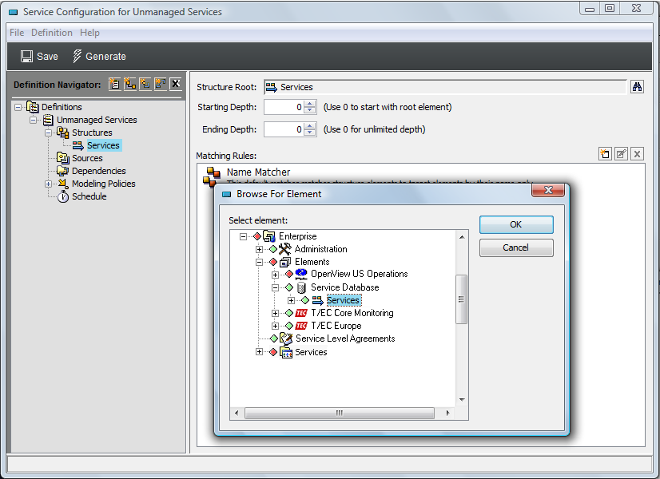
Task: Collapse the Service Database node
Action: (276, 287)
